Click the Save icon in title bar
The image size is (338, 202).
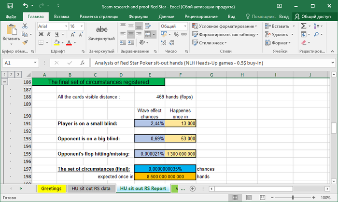(x=10, y=6)
